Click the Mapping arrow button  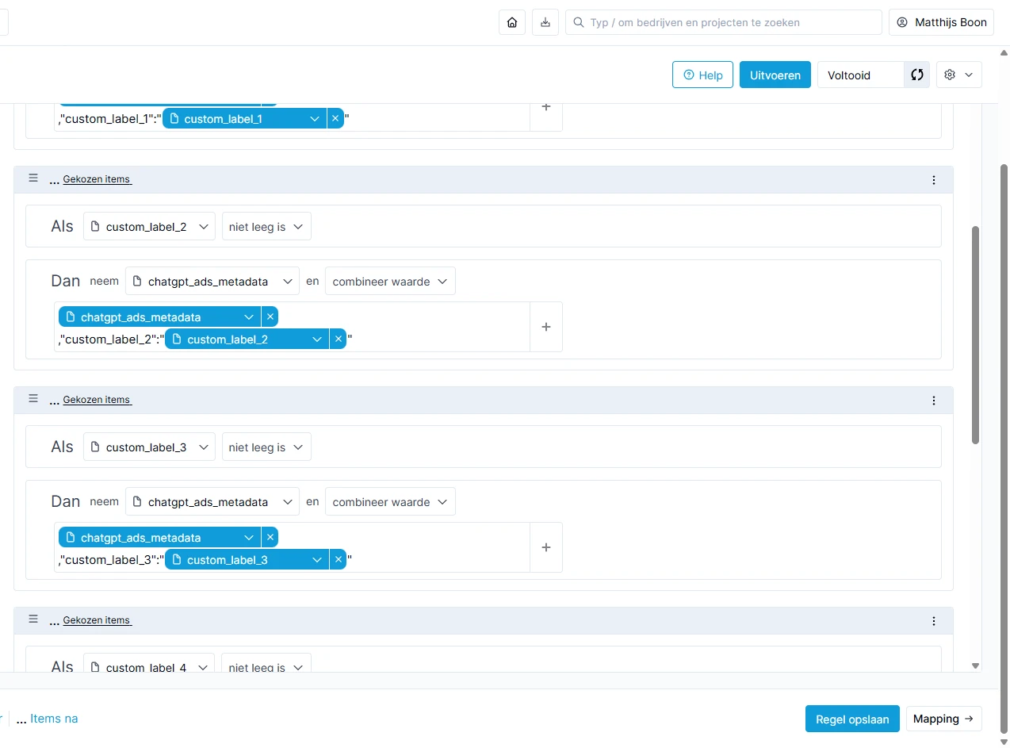(943, 719)
